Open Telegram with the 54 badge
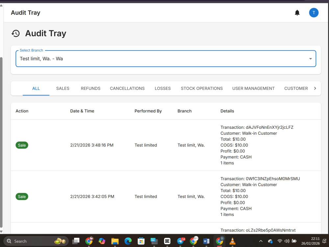 point(180,241)
